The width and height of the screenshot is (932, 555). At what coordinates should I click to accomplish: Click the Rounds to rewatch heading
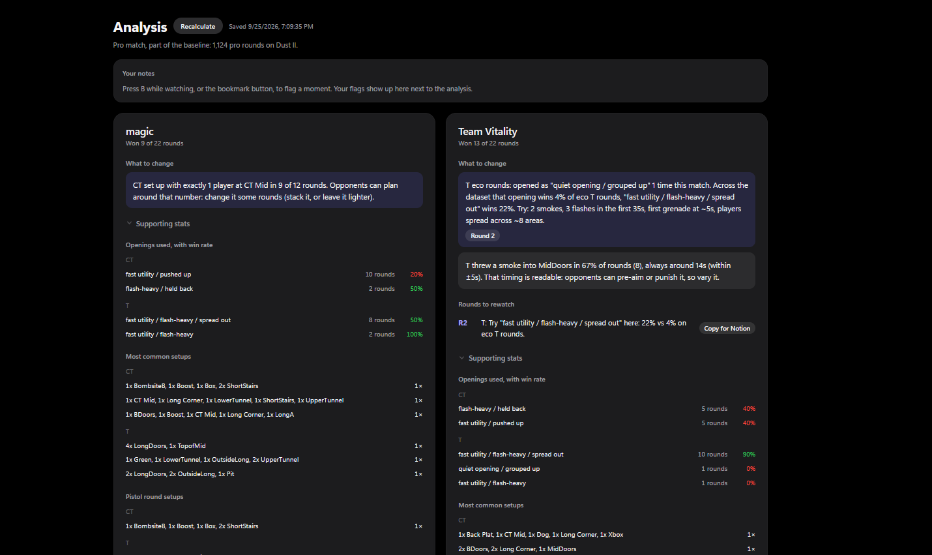[486, 305]
